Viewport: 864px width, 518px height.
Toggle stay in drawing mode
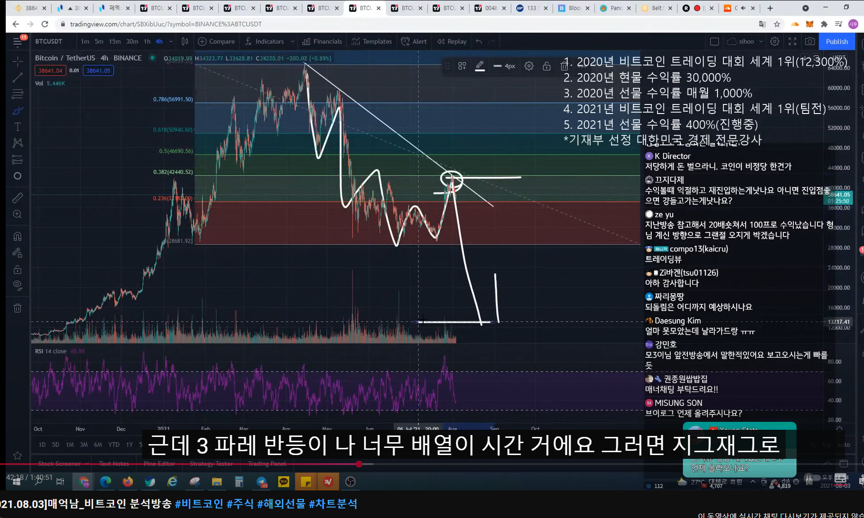tap(18, 253)
